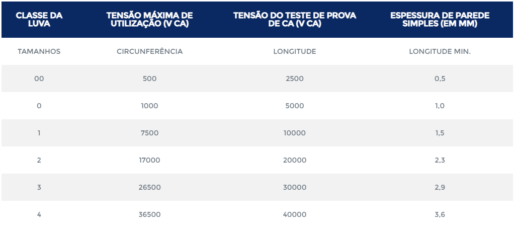The width and height of the screenshot is (515, 229).
Task: Click the 'TAMANHOS' cell
Action: tap(39, 51)
